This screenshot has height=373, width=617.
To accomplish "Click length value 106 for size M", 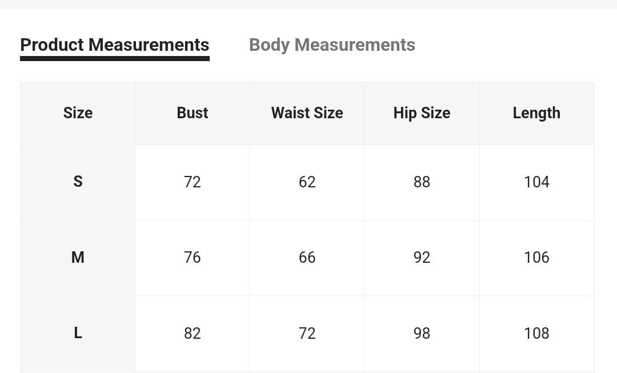I will [x=536, y=257].
